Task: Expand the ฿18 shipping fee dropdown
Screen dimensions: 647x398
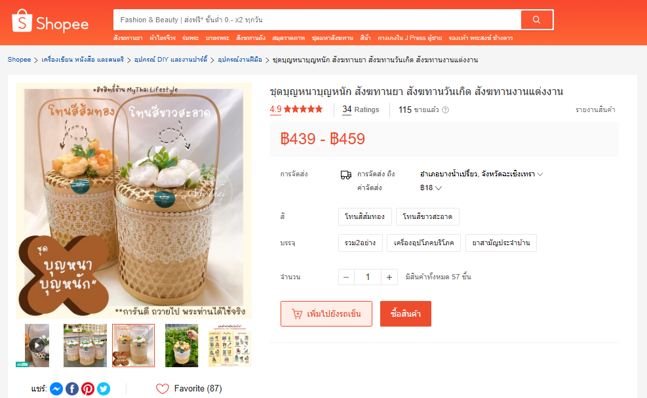Action: pyautogui.click(x=431, y=188)
